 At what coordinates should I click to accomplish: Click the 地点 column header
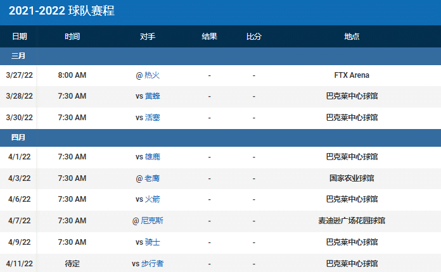(x=352, y=37)
